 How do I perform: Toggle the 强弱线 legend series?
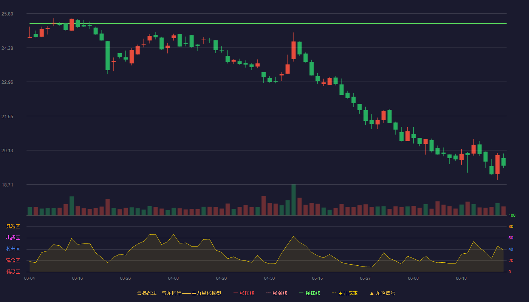(277, 293)
